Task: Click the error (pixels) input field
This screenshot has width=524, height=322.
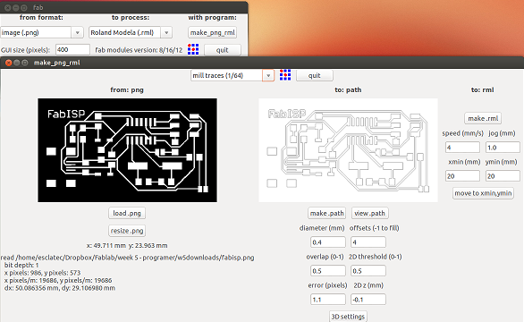Action: pos(328,300)
